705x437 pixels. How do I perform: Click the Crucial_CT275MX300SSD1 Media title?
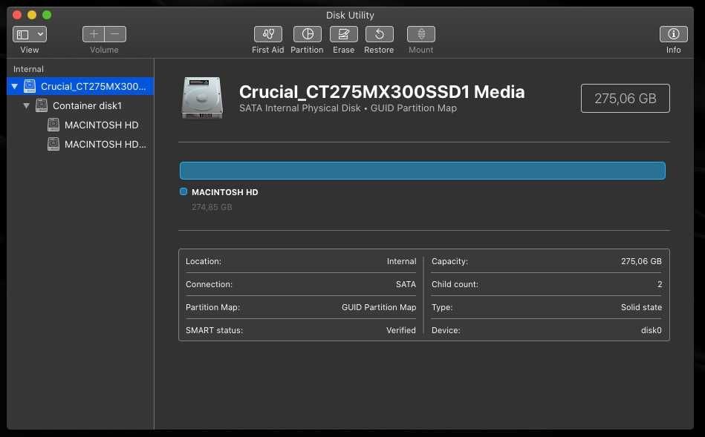[382, 92]
